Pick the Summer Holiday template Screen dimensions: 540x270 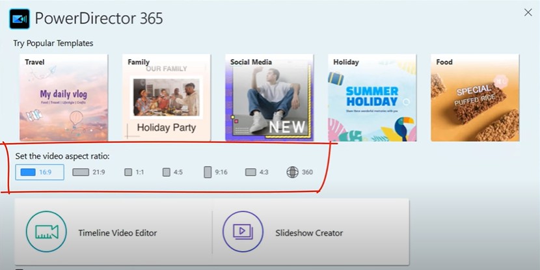pos(372,98)
